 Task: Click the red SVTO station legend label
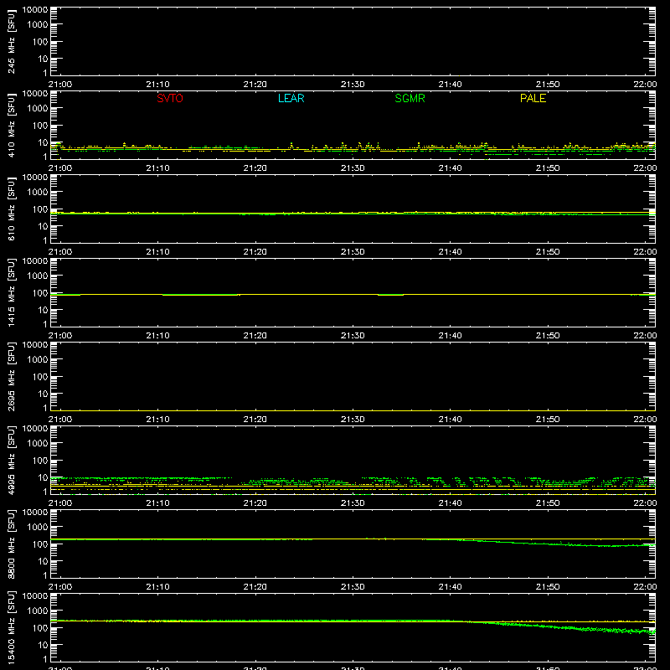coord(170,98)
